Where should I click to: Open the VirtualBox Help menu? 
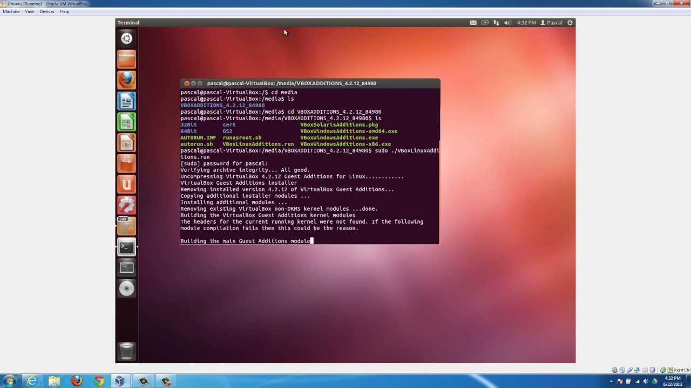(x=64, y=11)
